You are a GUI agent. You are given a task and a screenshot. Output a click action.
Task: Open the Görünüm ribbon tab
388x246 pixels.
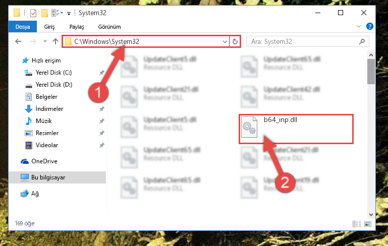coord(109,27)
